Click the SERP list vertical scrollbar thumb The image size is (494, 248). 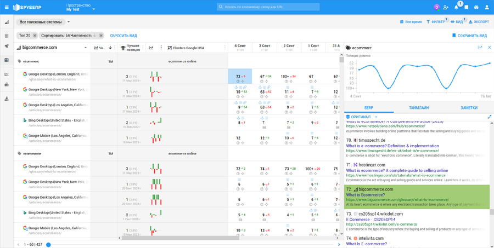click(x=491, y=212)
